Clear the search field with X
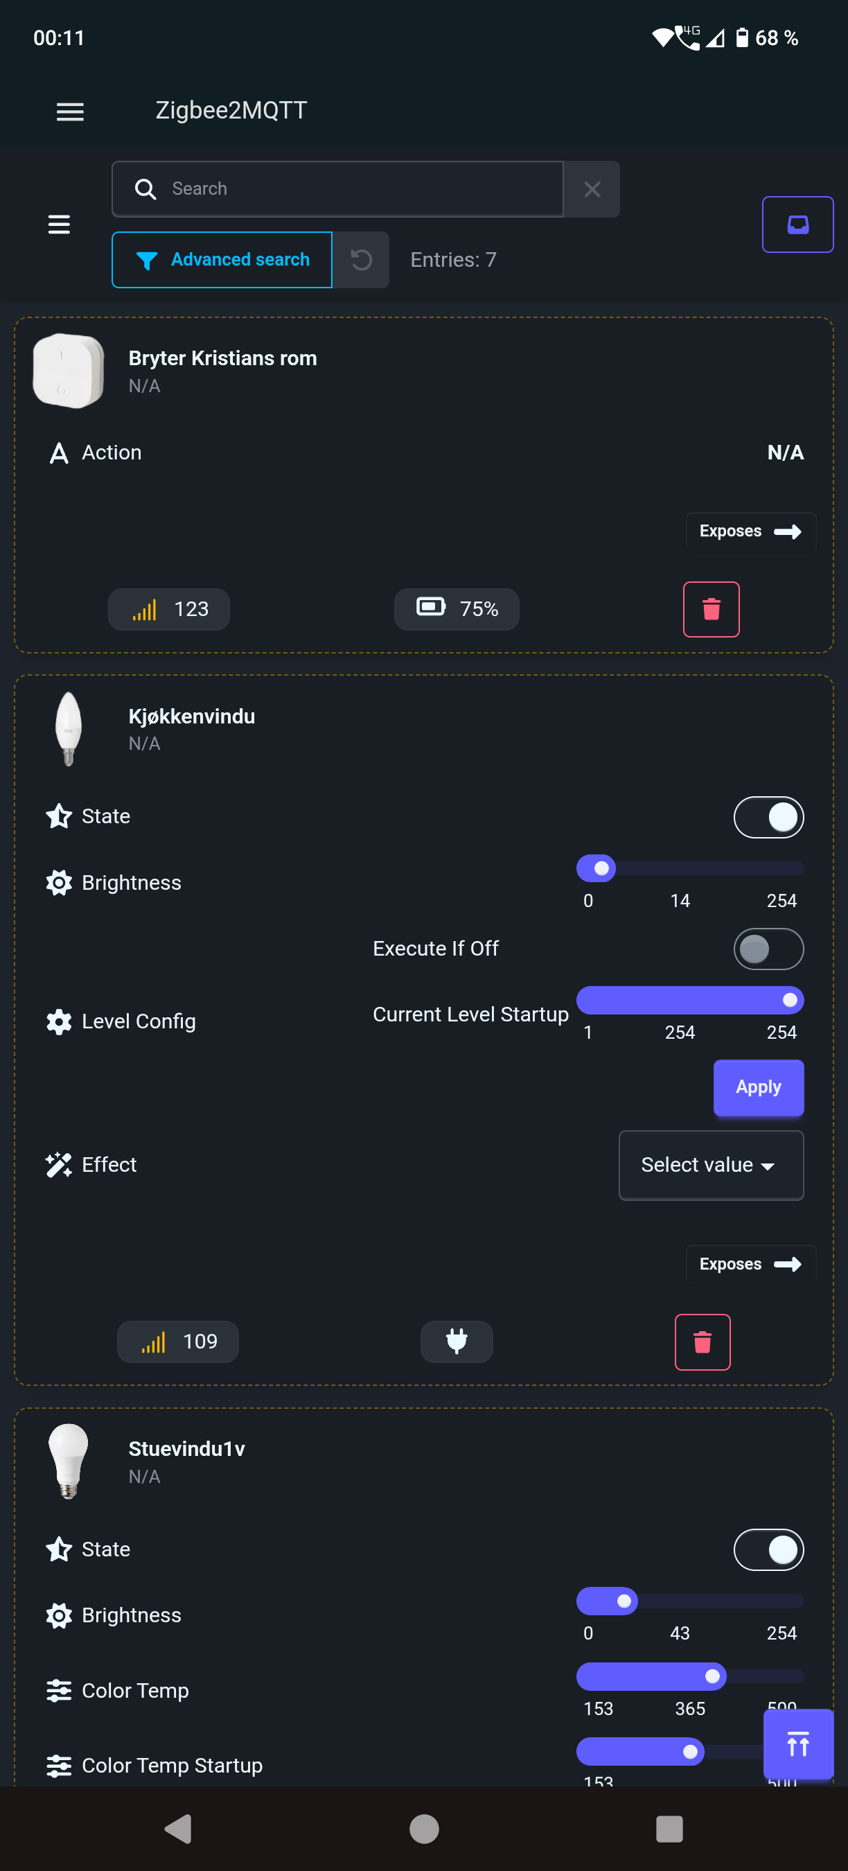Image resolution: width=848 pixels, height=1871 pixels. tap(592, 189)
